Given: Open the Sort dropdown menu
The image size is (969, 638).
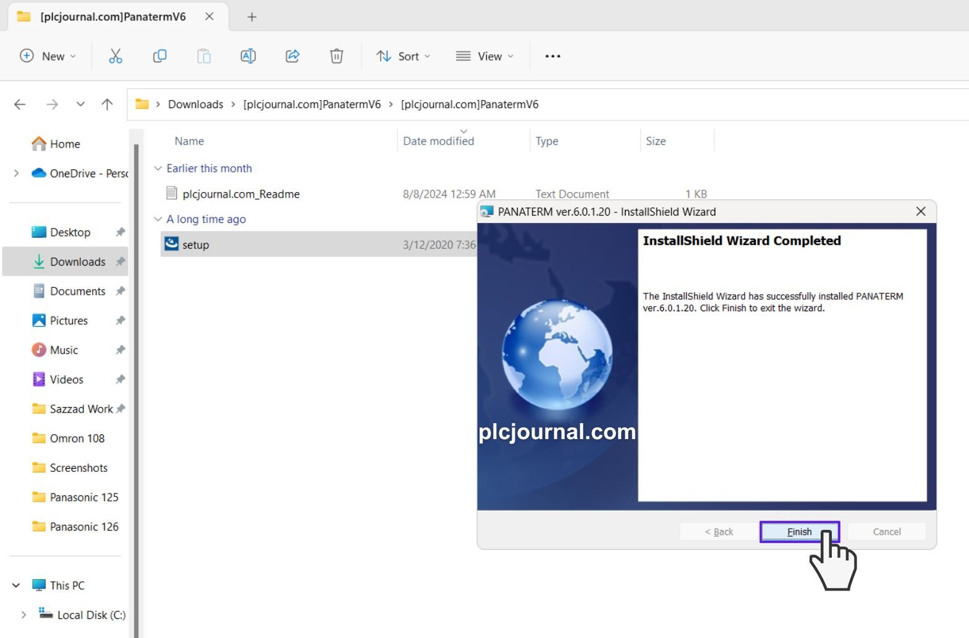Looking at the screenshot, I should coord(403,56).
